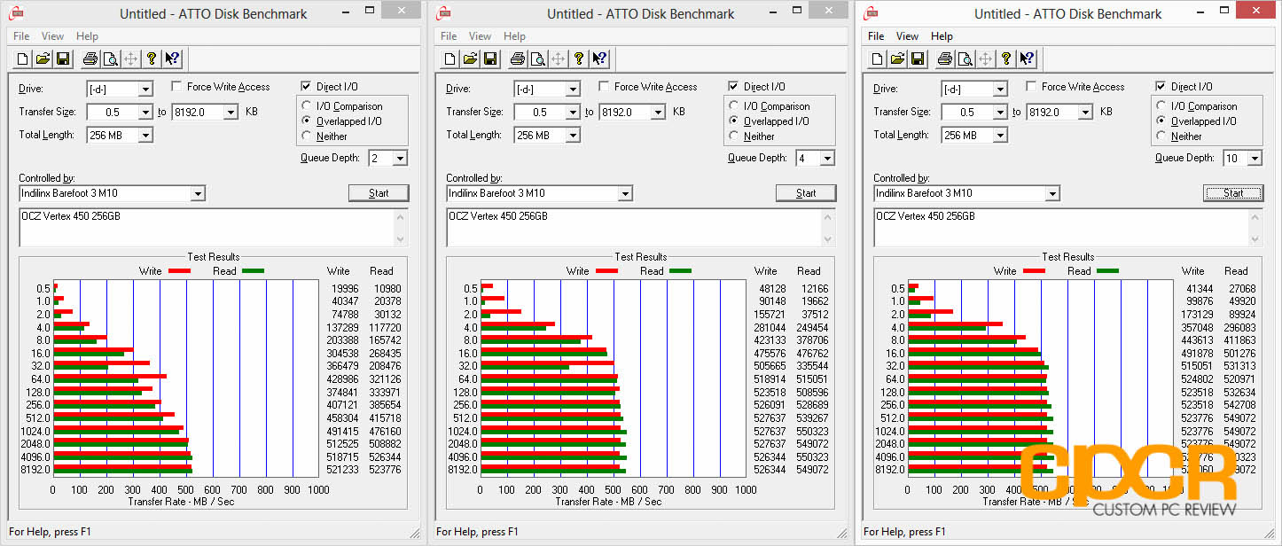The image size is (1282, 546).
Task: Click four-arrow move icon in Queue Depth 10 window
Action: [985, 58]
